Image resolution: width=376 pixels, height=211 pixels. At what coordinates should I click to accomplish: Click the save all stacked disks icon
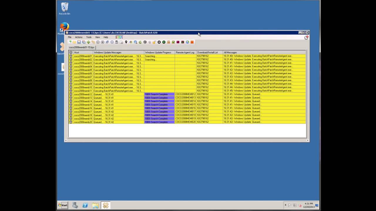click(84, 42)
